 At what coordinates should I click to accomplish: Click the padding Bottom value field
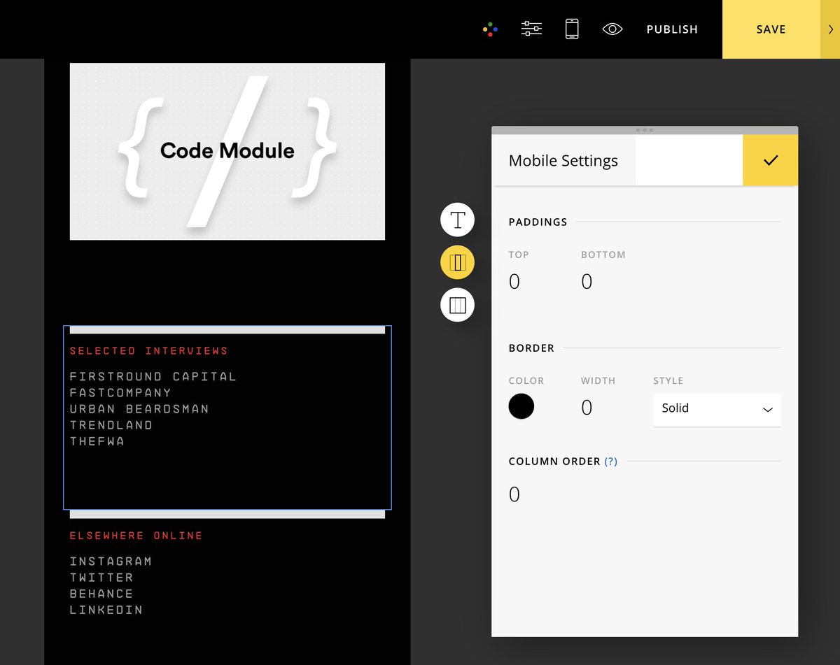[x=587, y=282]
